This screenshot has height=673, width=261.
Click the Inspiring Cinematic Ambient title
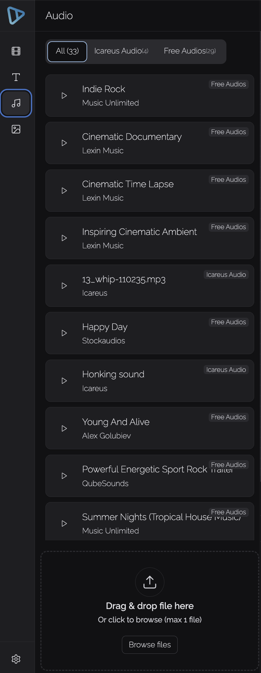point(139,232)
